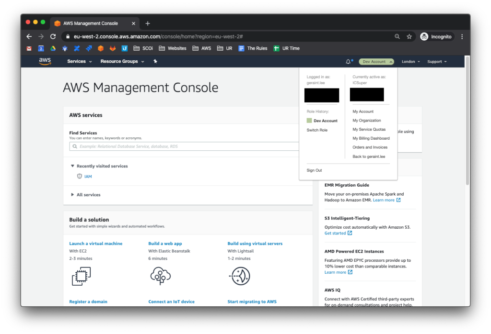Click Learn more under AMD Powered EC2
491x334 pixels.
[335, 272]
